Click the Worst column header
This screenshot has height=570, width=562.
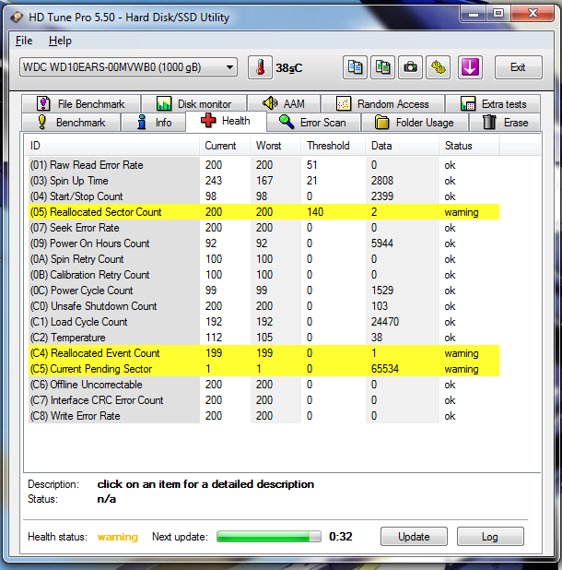[x=275, y=146]
